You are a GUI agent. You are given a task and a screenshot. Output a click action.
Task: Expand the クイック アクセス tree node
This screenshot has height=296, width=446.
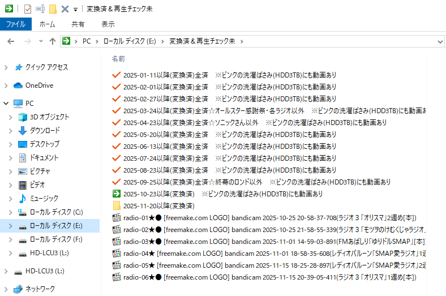[6, 67]
